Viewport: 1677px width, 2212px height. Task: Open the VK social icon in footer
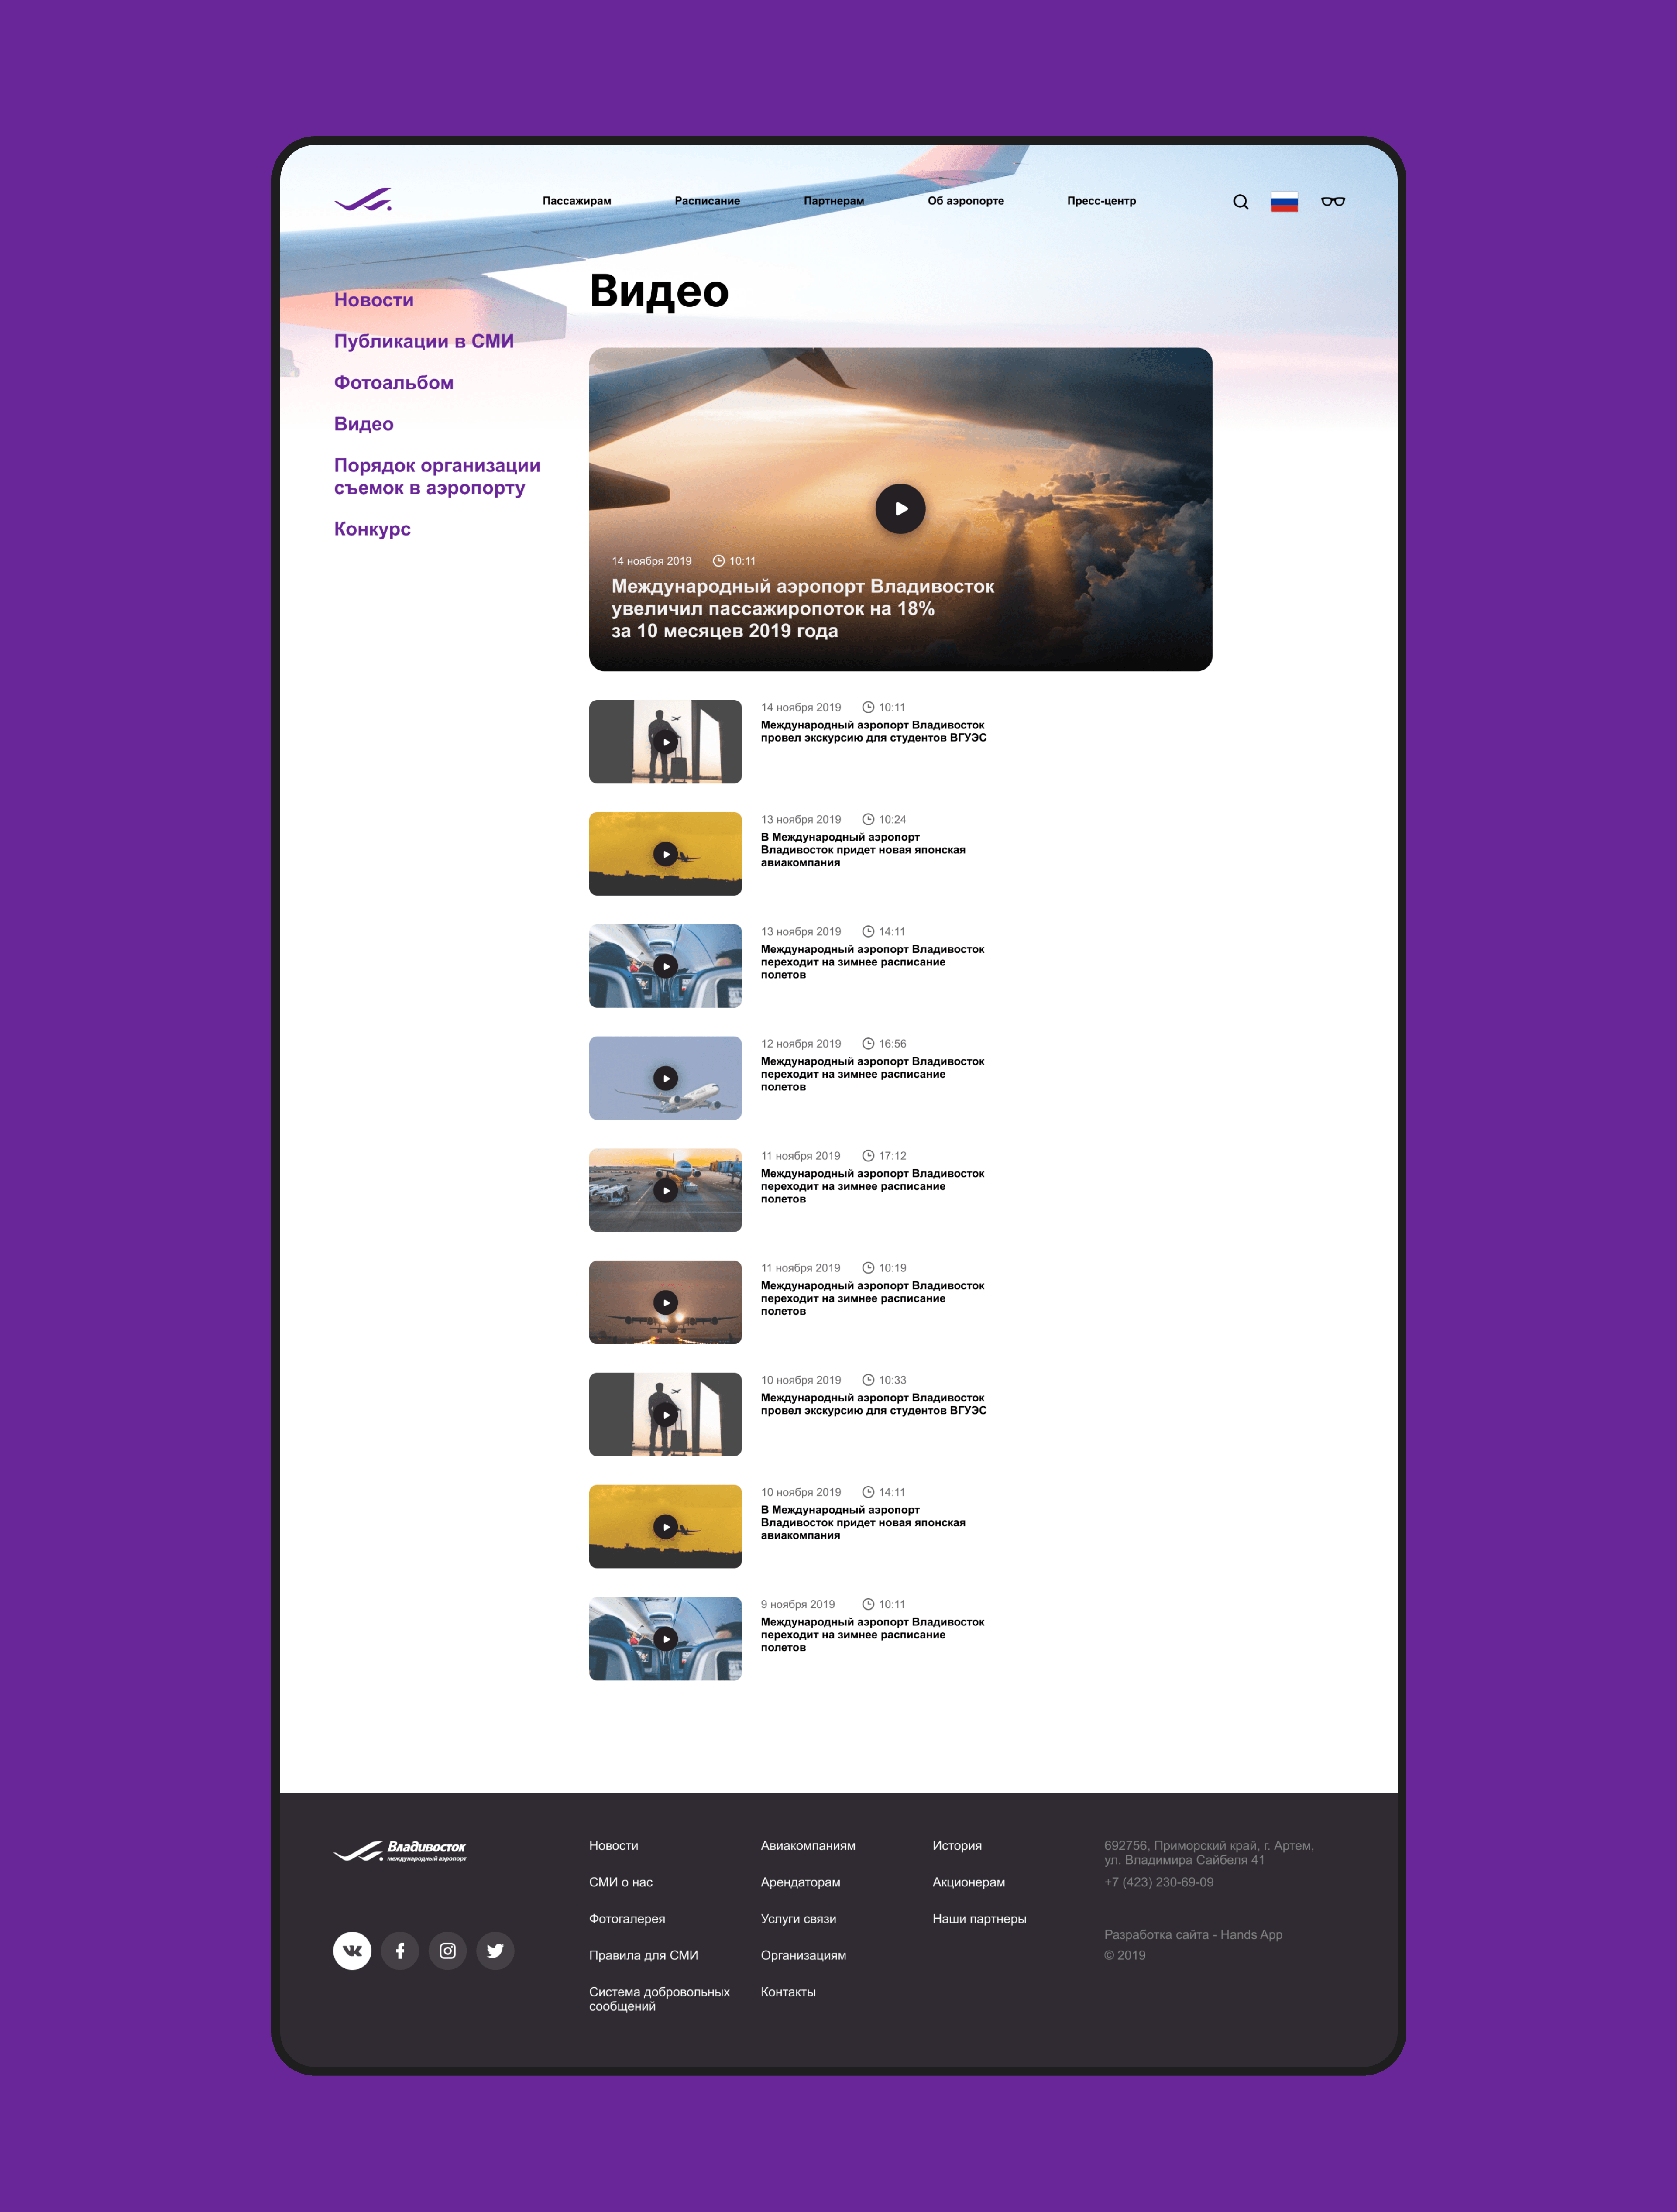pos(352,1950)
